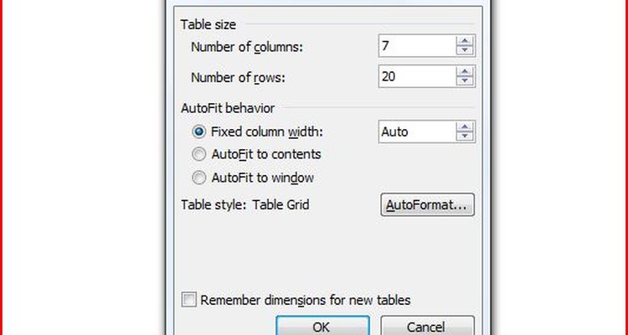Click into the Number of rows field
This screenshot has height=335, width=628.
(417, 76)
